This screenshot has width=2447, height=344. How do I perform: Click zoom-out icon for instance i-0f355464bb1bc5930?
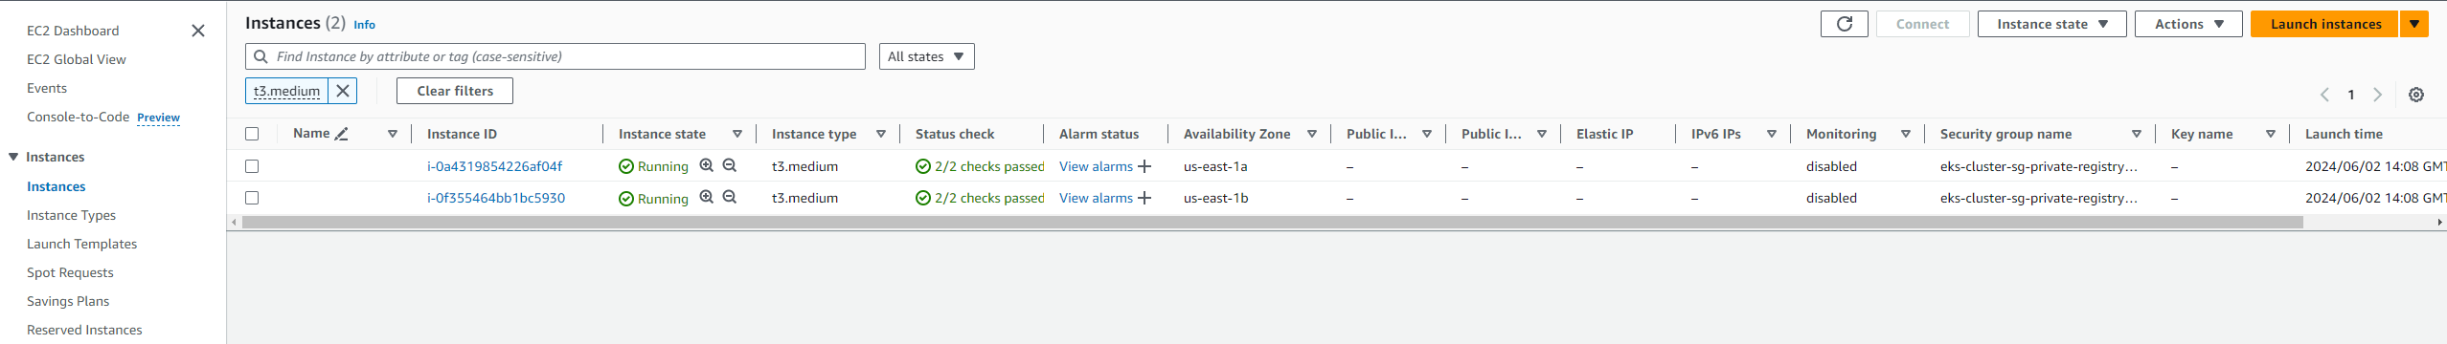pos(730,197)
